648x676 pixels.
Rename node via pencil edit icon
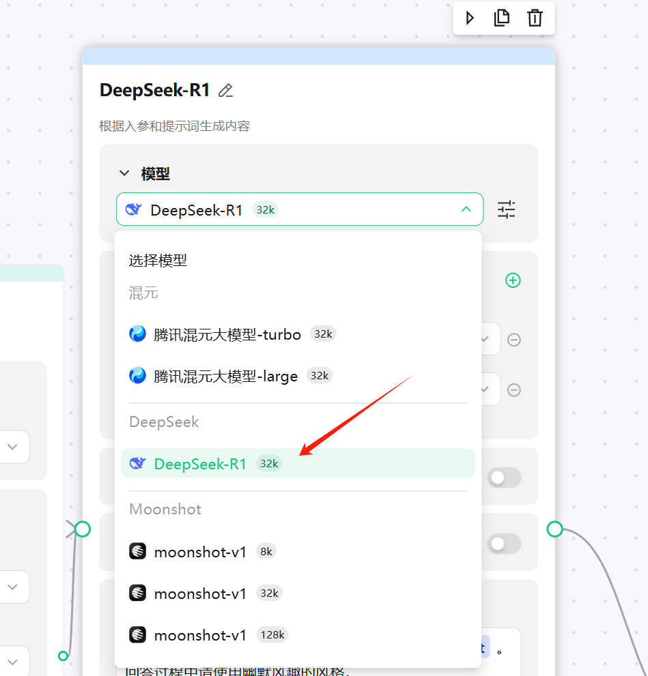(x=225, y=91)
